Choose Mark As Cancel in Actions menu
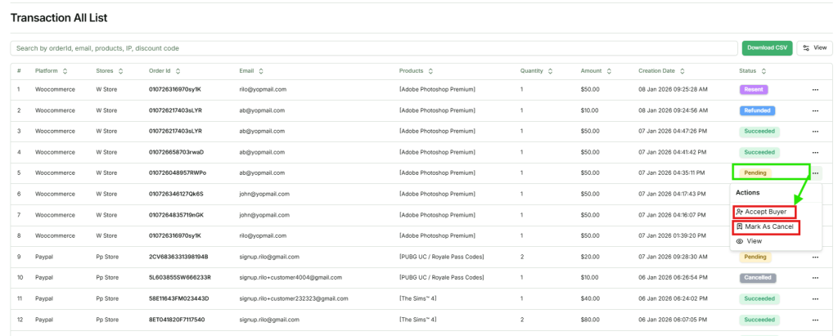The height and width of the screenshot is (336, 838). coord(764,226)
